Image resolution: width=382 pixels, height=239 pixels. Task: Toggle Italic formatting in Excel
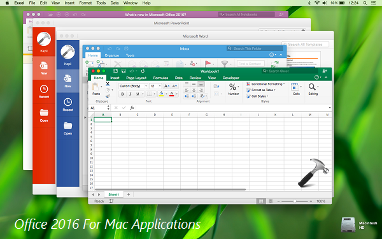coord(130,94)
